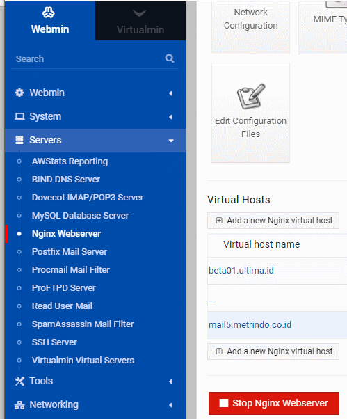347x419 pixels.
Task: Expand the Tools menu category
Action: (x=95, y=381)
